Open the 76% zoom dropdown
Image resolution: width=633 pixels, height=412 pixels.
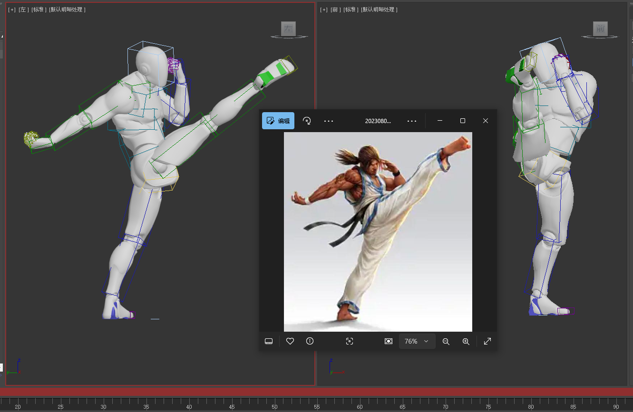pyautogui.click(x=417, y=341)
